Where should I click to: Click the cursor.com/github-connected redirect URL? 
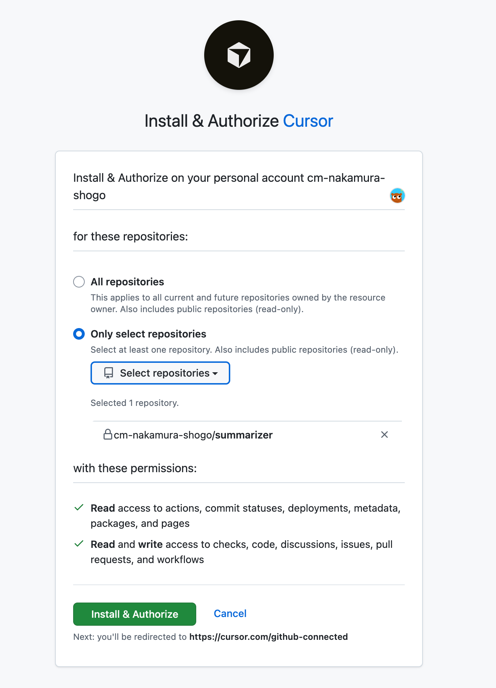click(268, 637)
